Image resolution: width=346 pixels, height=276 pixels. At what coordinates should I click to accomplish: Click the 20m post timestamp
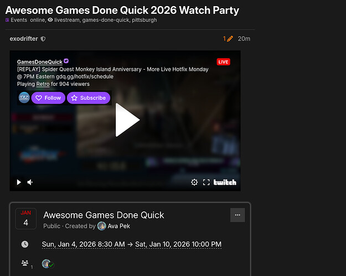click(x=244, y=39)
